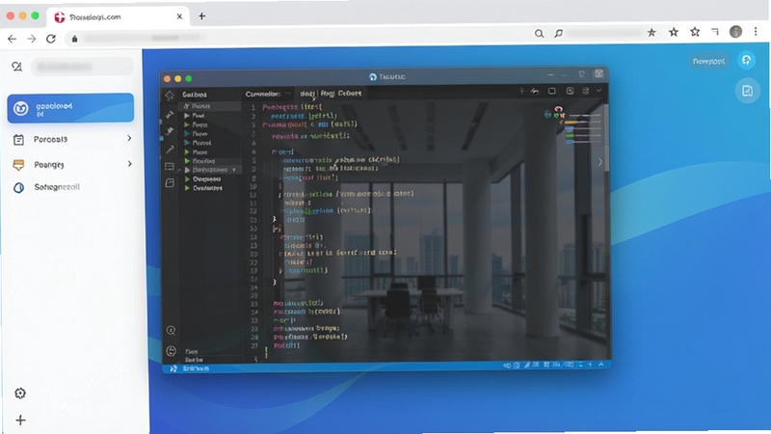This screenshot has width=771, height=434.
Task: Select the pencil icon in editor activity bar
Action: tap(171, 149)
